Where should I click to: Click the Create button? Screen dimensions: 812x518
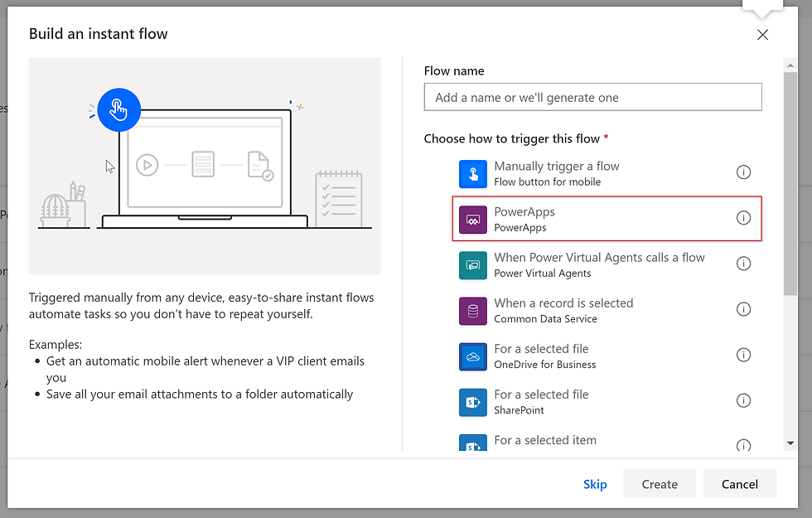click(x=660, y=484)
